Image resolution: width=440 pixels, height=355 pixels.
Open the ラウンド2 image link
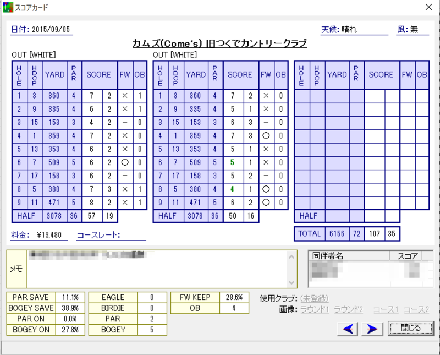coord(348,309)
